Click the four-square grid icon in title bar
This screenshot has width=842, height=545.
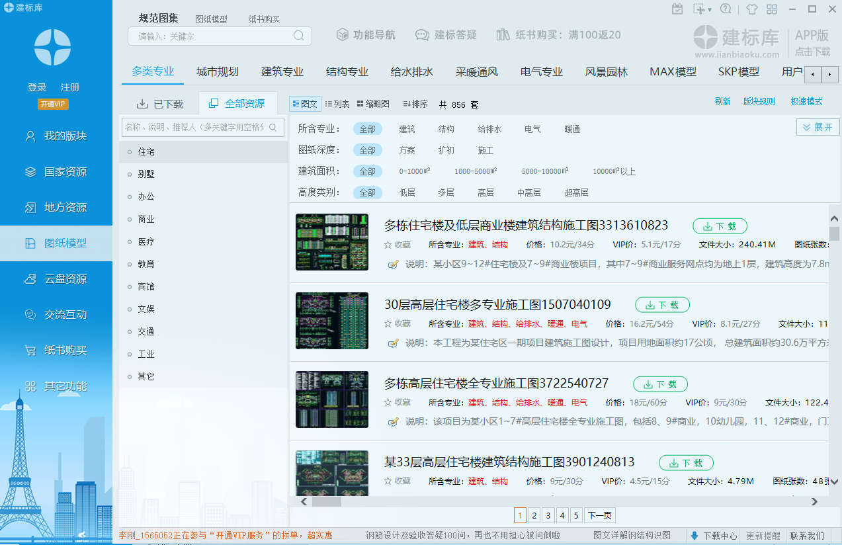pos(771,9)
